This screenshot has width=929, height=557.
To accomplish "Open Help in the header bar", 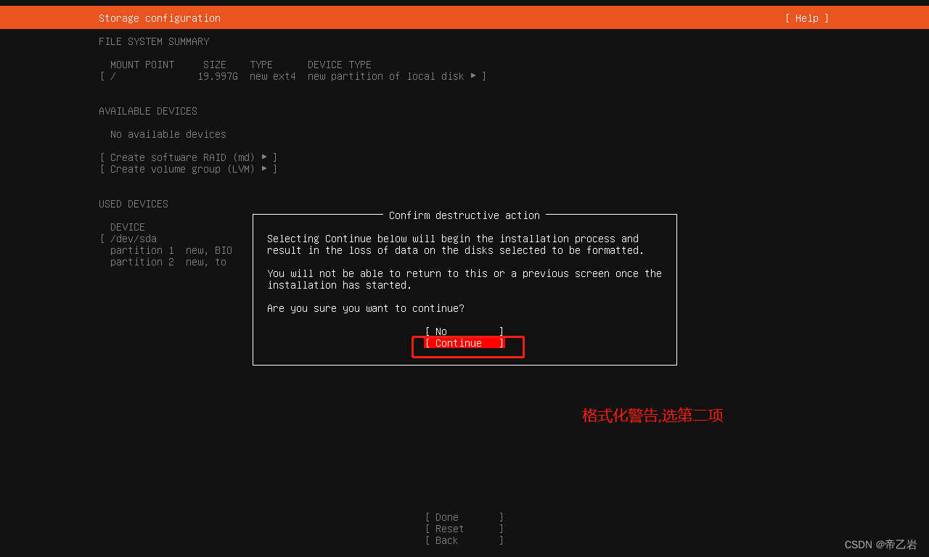I will click(806, 18).
